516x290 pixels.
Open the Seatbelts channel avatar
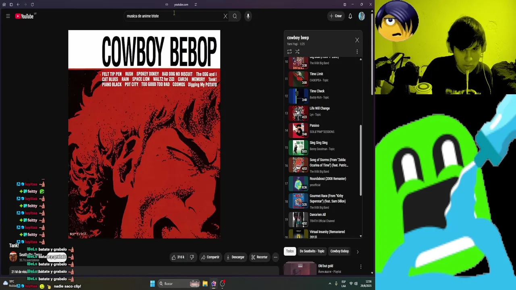pos(13,257)
